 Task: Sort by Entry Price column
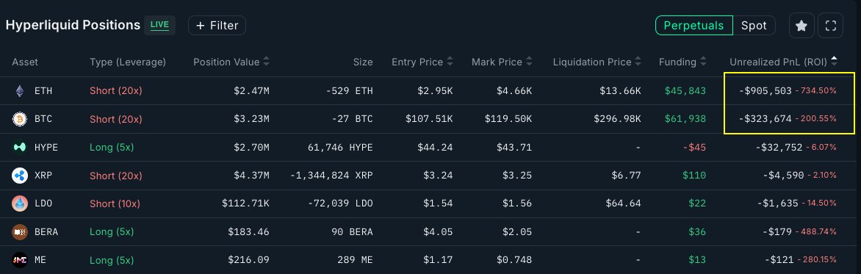coord(422,62)
